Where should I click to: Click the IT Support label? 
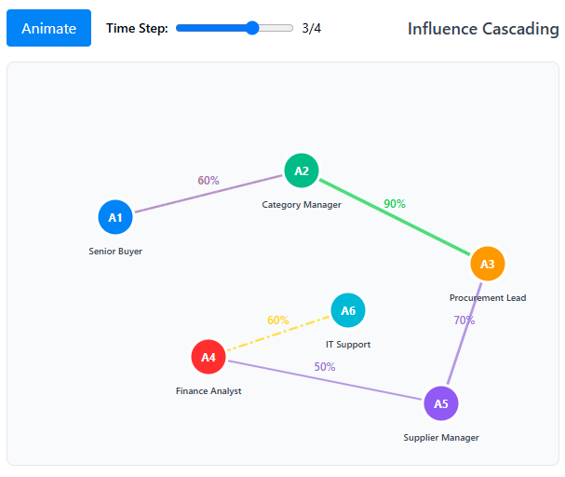pos(348,345)
